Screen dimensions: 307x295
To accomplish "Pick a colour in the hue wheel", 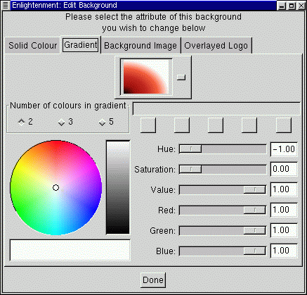I will (56, 188).
